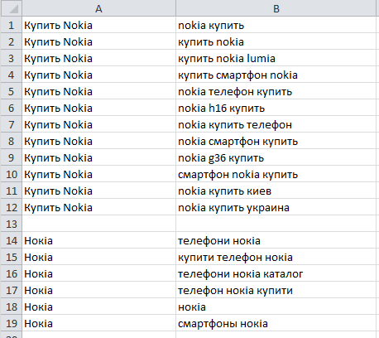
Task: Click cell 'смартфоны нокіа'
Action: [x=276, y=323]
